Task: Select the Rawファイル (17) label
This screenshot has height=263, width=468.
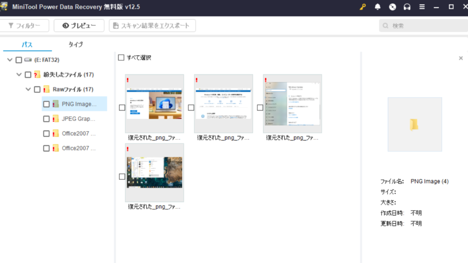Action: coord(73,89)
